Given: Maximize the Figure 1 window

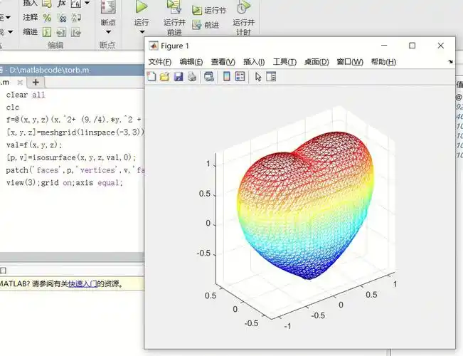Looking at the screenshot, I should coord(413,46).
